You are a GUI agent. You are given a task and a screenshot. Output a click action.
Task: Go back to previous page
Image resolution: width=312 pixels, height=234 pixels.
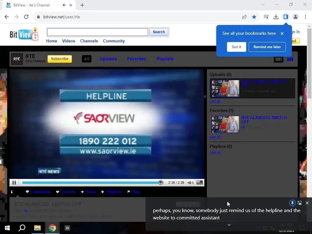coord(7,17)
